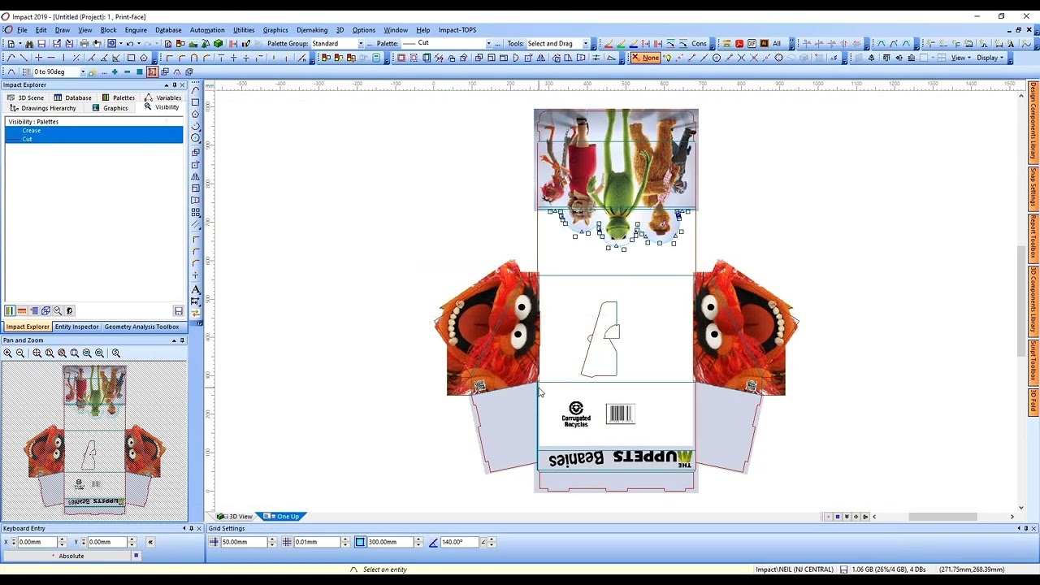Viewport: 1040px width, 585px height.
Task: Toggle the 'None' snap mode button
Action: tap(646, 58)
